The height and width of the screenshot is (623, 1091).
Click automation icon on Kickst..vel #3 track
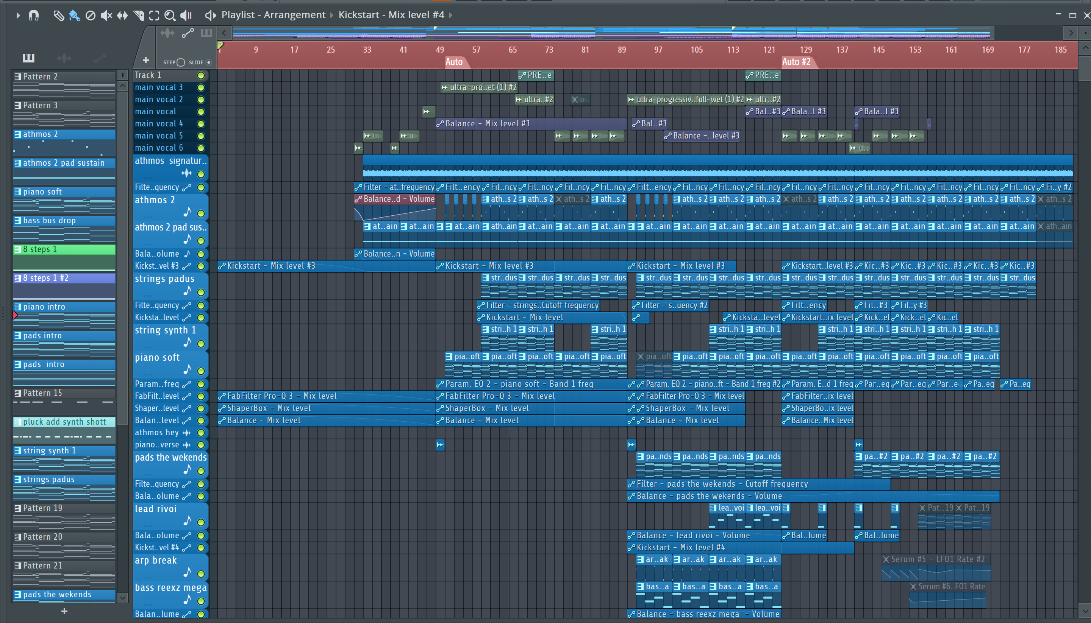click(186, 266)
